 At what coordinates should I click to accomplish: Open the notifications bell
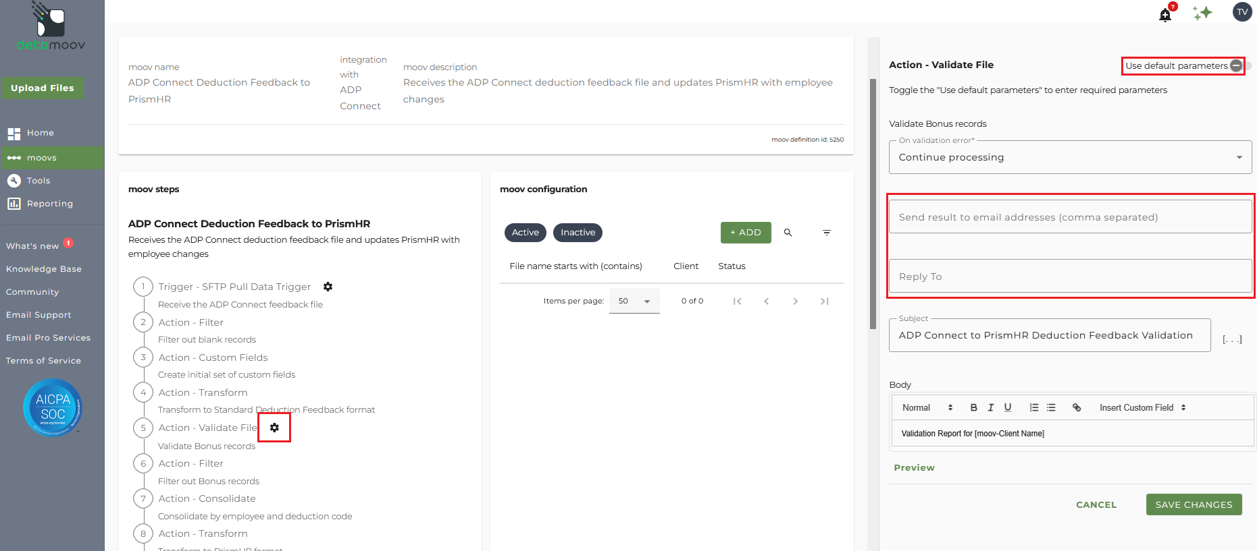tap(1165, 15)
